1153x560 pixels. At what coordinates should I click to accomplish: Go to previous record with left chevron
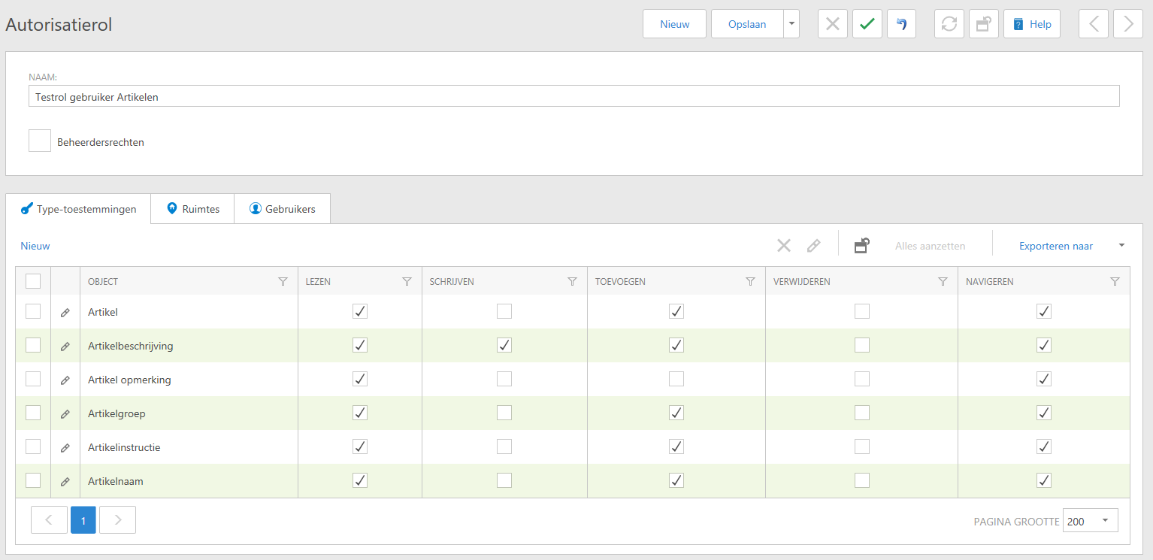pyautogui.click(x=1093, y=24)
